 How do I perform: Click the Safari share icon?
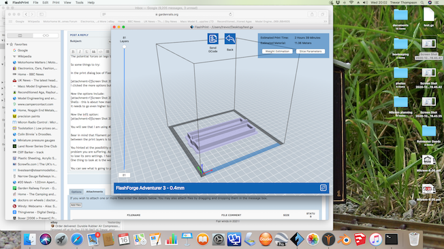pyautogui.click(x=312, y=14)
